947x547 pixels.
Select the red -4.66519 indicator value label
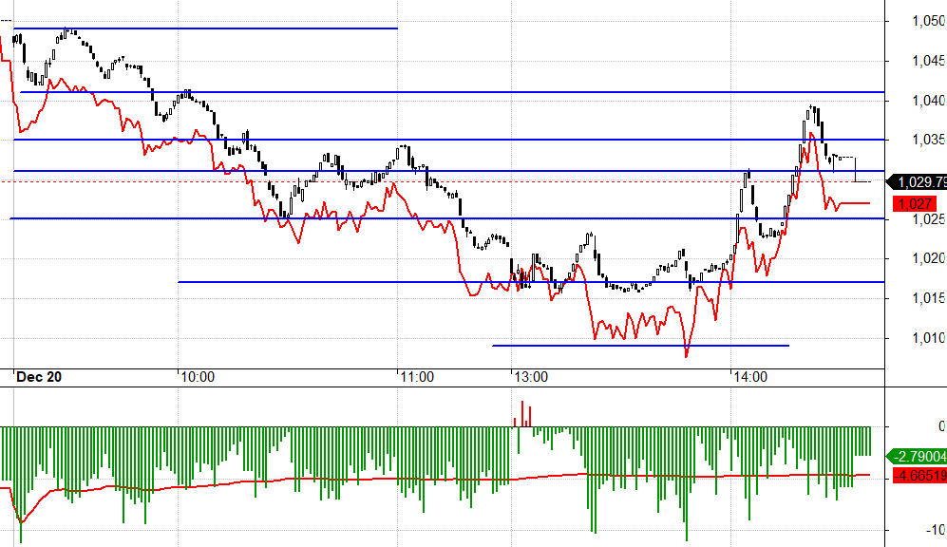point(916,475)
